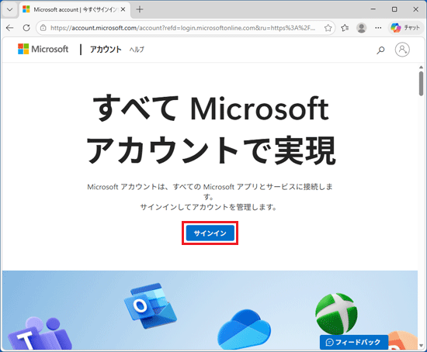Click the text サインインしてアカウントを管理します。

point(209,207)
